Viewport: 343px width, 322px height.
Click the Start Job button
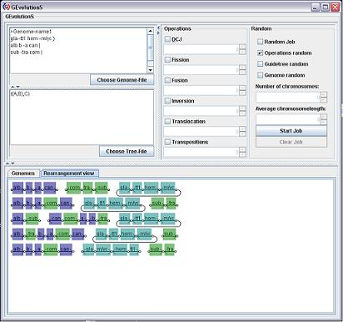(x=291, y=131)
